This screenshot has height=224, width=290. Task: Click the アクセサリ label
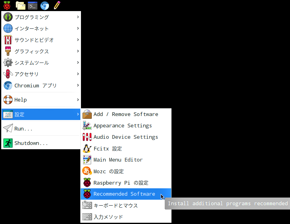tap(26, 74)
